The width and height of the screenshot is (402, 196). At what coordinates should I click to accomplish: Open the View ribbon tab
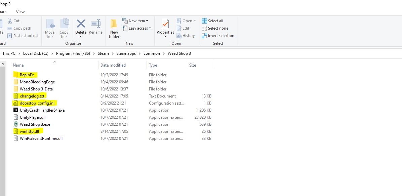(20, 12)
